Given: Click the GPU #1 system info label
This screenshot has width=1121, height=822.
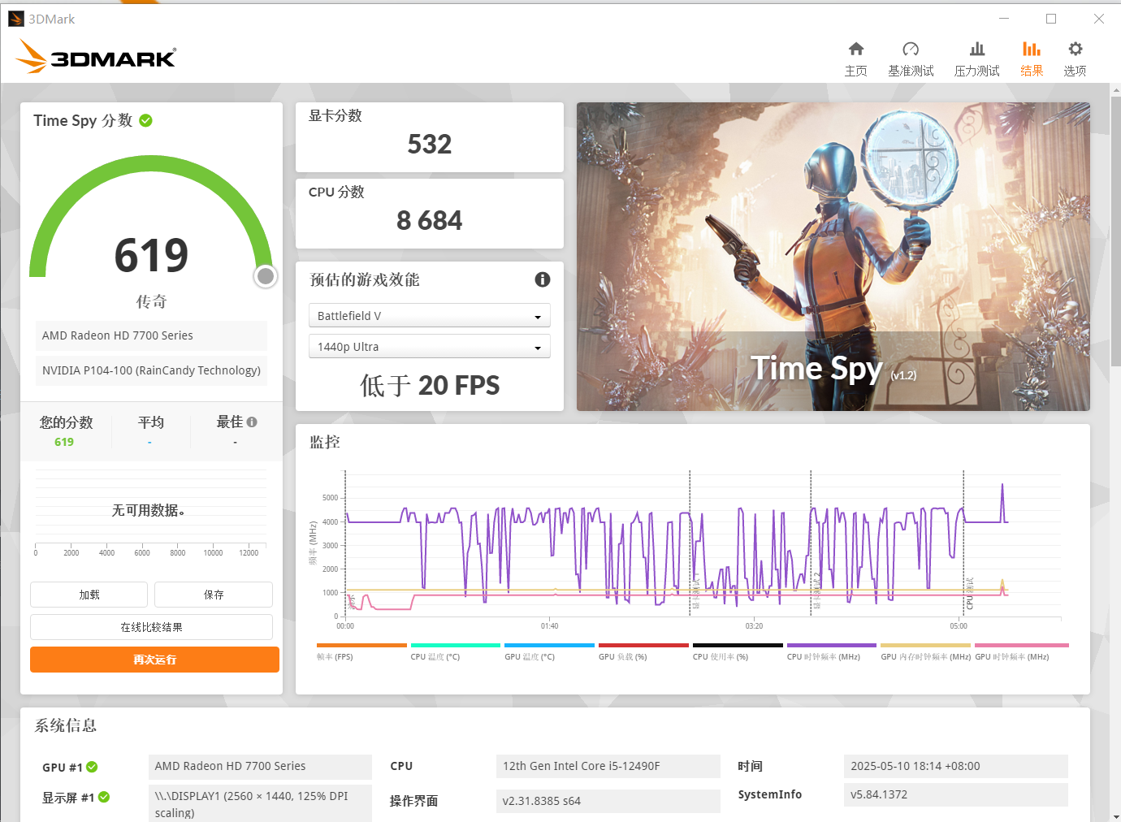Looking at the screenshot, I should (63, 768).
